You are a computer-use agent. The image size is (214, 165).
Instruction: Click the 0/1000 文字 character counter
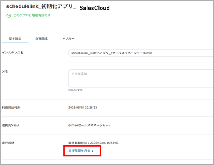tap(75, 90)
